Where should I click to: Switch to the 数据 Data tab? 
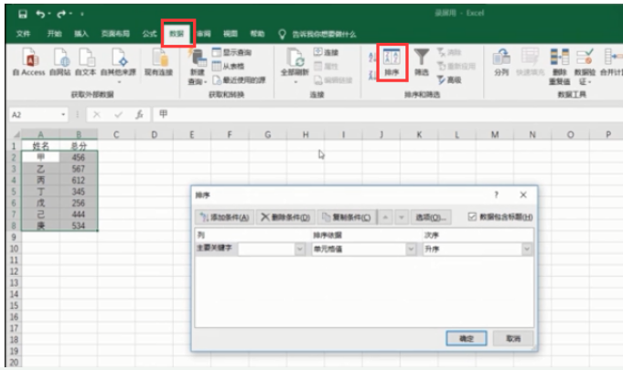[x=177, y=34]
